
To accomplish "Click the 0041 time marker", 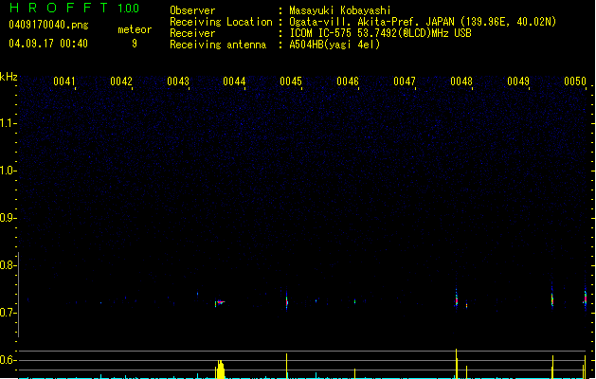I will [63, 81].
